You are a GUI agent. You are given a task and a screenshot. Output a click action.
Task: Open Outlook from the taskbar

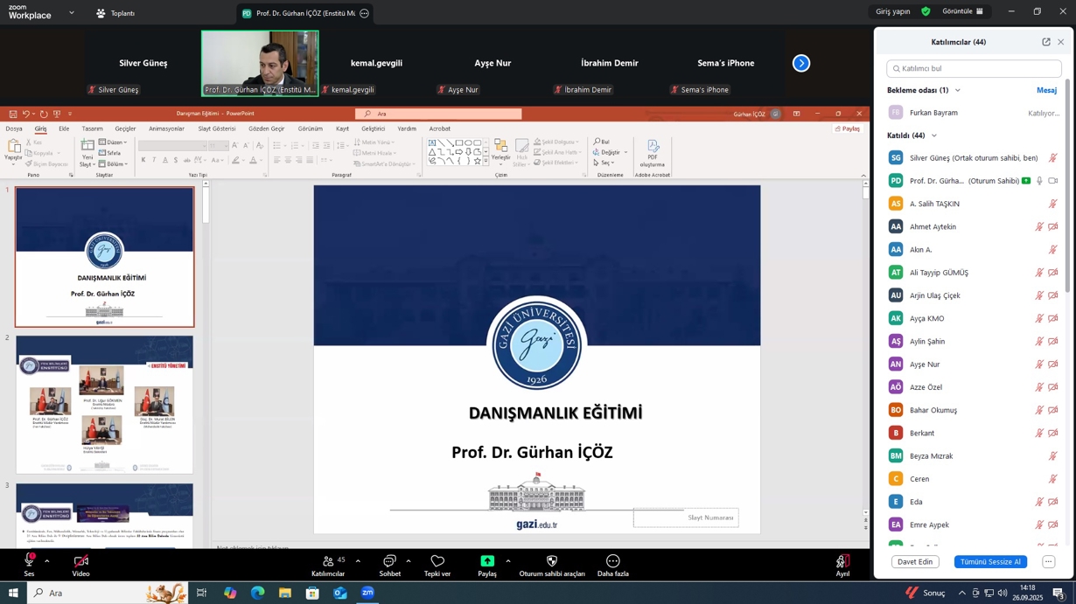click(x=340, y=593)
